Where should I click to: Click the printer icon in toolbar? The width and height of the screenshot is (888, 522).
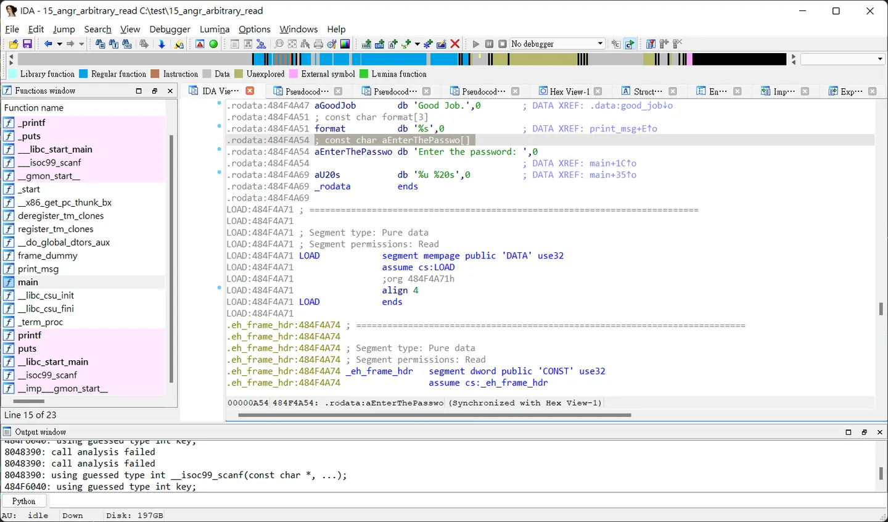[318, 44]
